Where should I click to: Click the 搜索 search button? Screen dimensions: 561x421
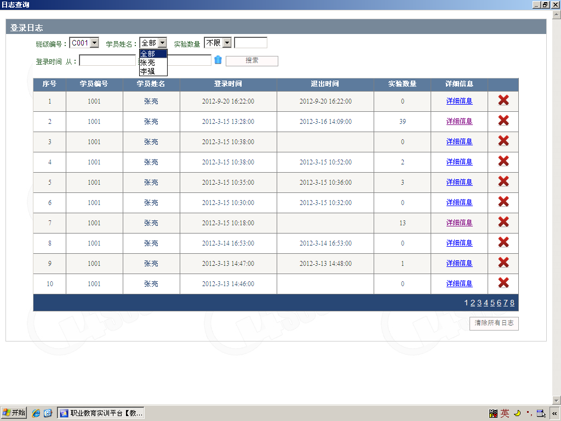252,60
